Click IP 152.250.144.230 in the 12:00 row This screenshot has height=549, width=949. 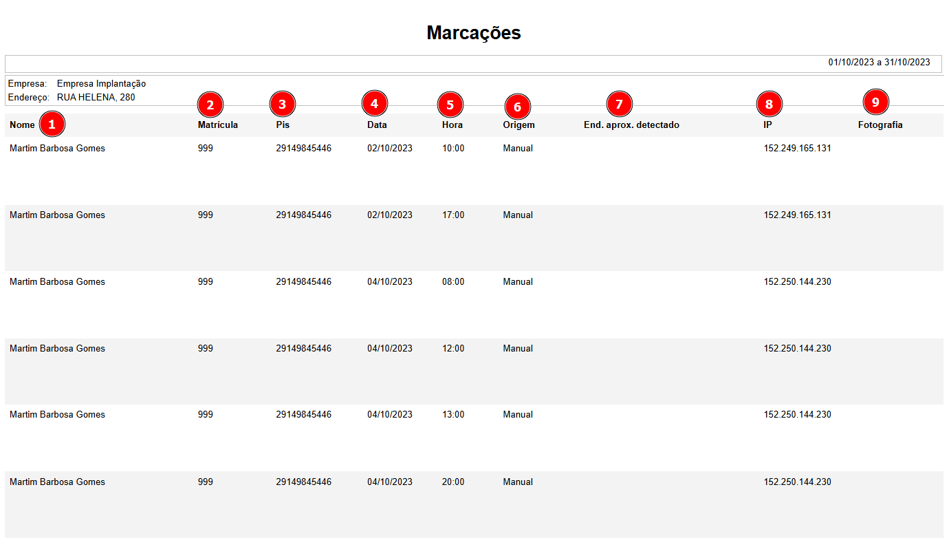(797, 349)
